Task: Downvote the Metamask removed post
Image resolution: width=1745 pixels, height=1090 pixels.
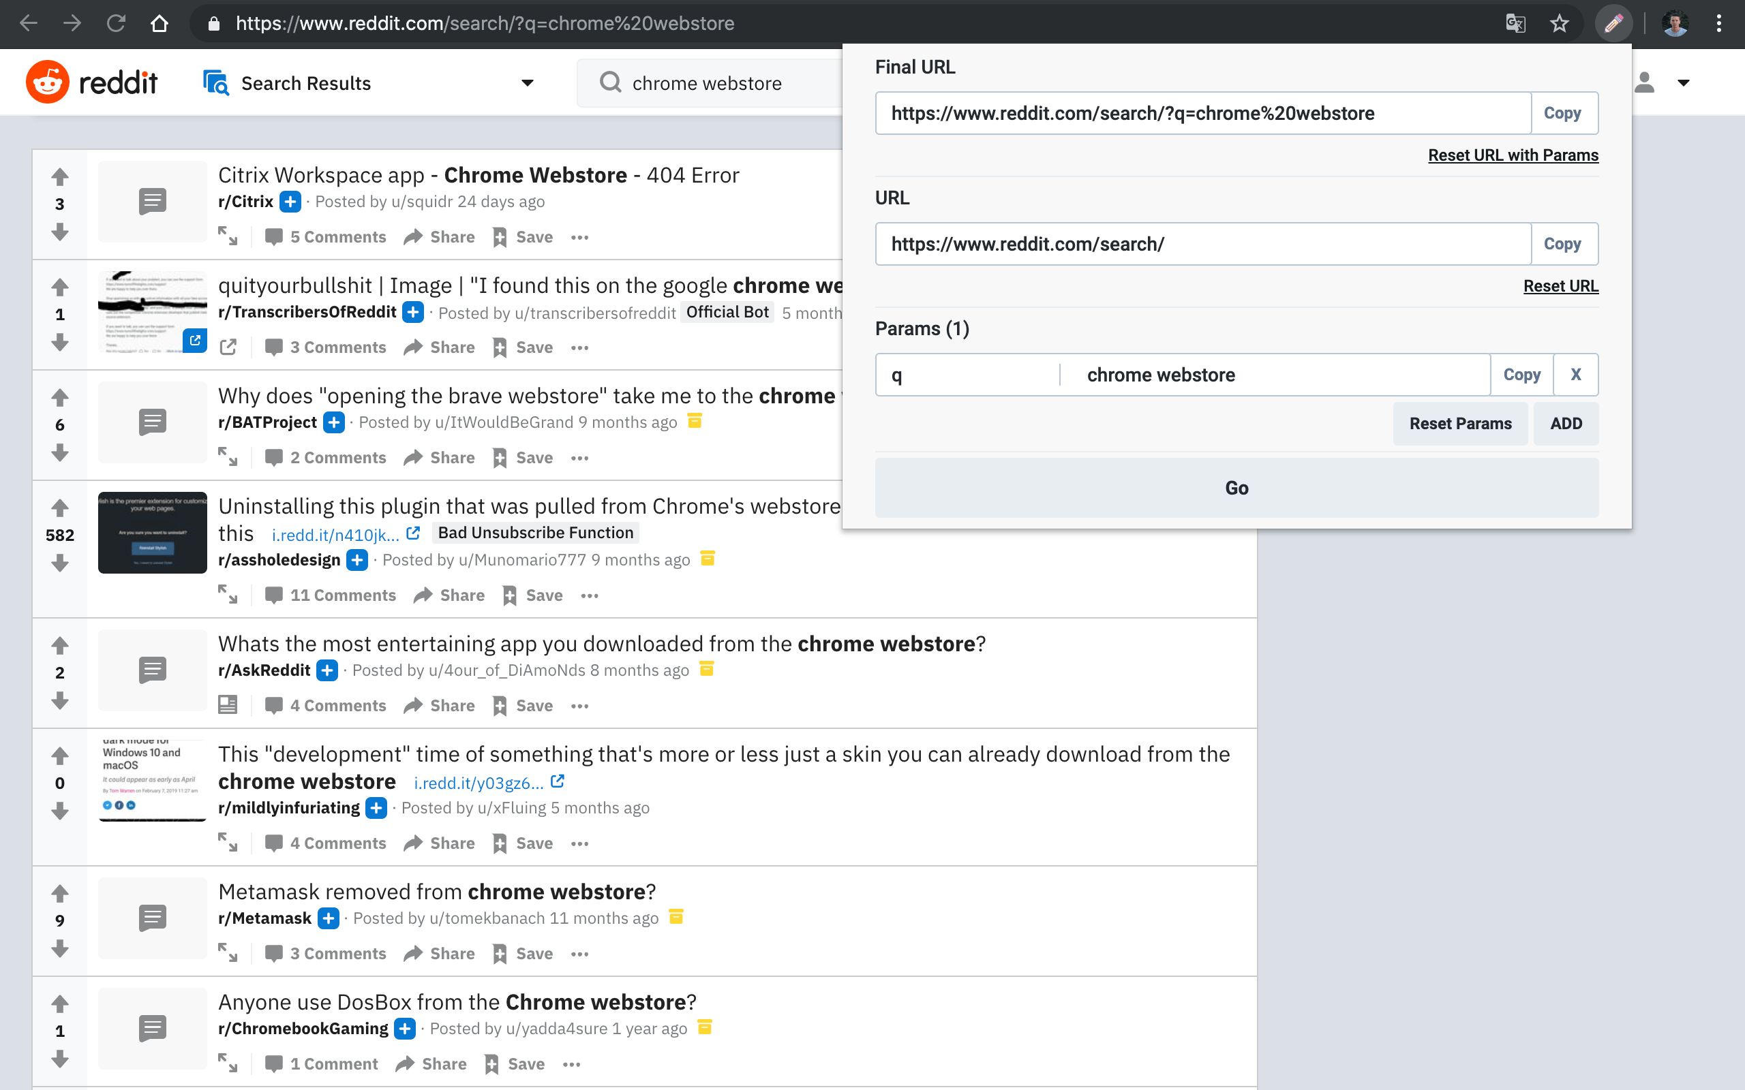Action: [x=60, y=950]
